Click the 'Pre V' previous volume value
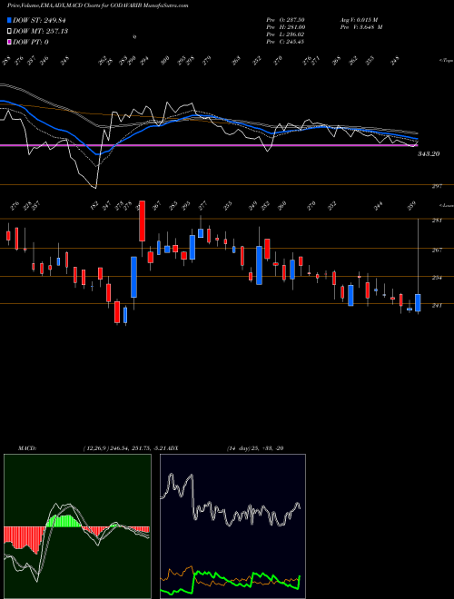The width and height of the screenshot is (454, 599). coord(360,27)
